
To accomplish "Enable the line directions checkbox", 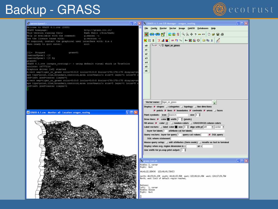I will tap(195, 107).
